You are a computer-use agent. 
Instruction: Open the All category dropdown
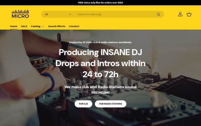point(58,14)
